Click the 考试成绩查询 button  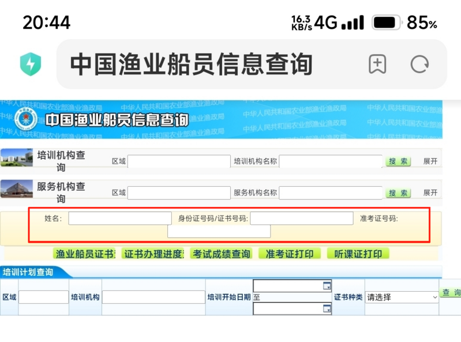click(x=222, y=254)
